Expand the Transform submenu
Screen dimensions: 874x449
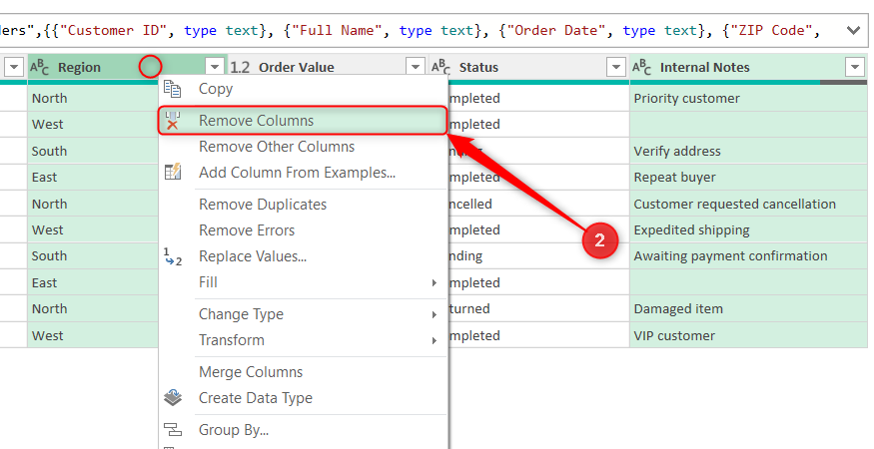(x=304, y=340)
